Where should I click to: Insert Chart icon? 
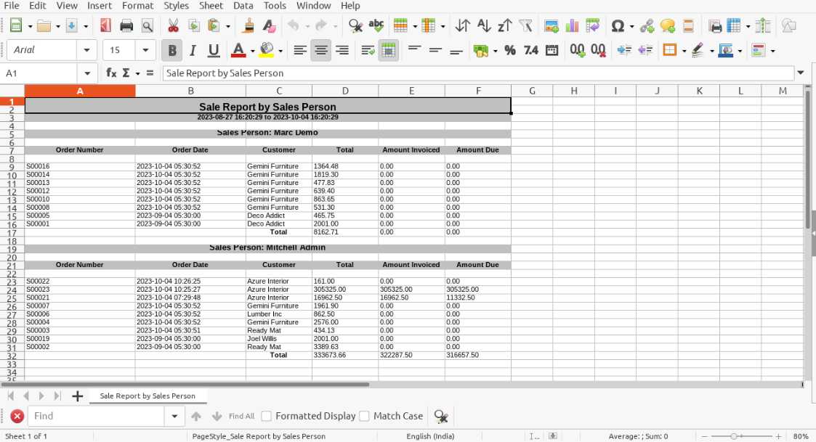pyautogui.click(x=572, y=25)
